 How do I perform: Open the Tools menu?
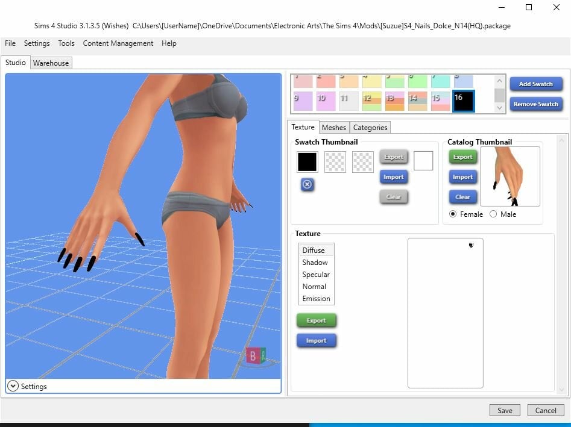[x=66, y=43]
